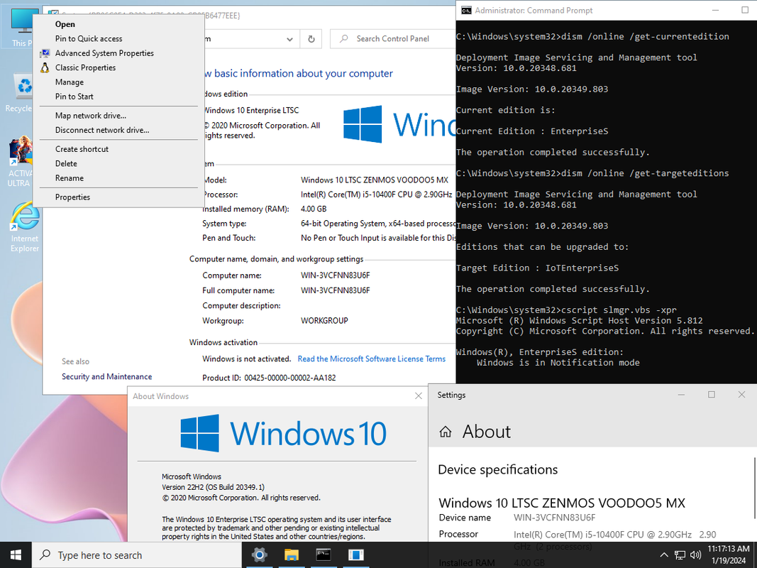Maximize the Settings window
This screenshot has height=568, width=757.
point(711,395)
